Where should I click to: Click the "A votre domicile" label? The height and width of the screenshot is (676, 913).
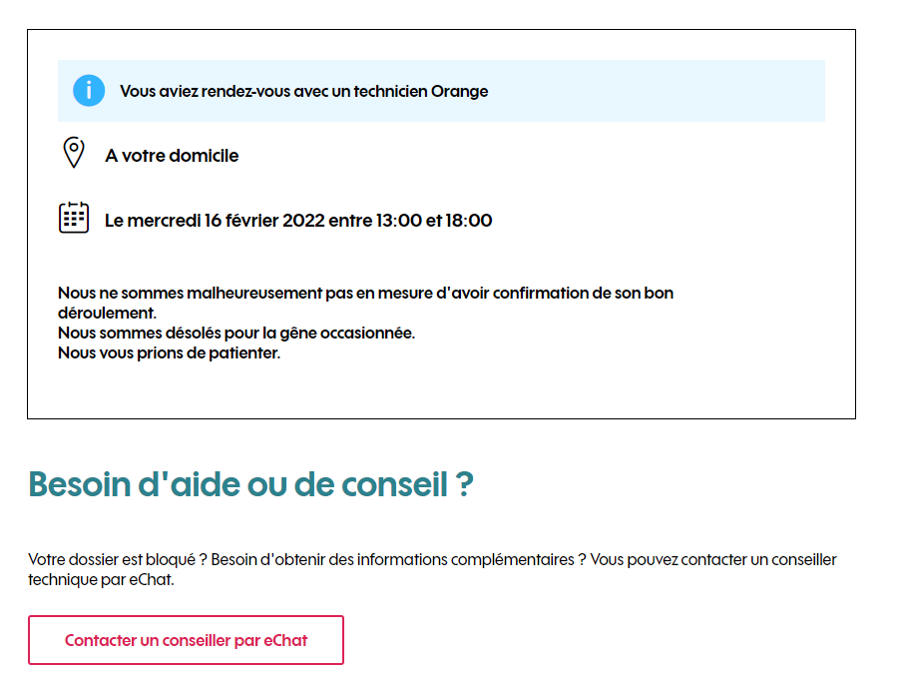click(172, 156)
